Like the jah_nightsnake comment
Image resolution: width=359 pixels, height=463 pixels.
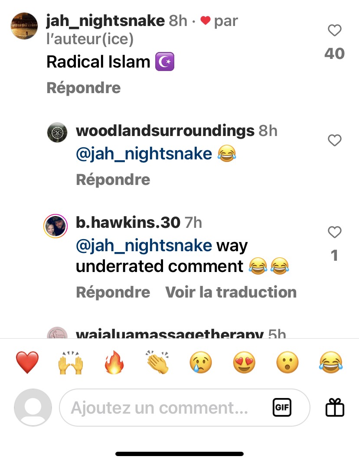pos(334,30)
